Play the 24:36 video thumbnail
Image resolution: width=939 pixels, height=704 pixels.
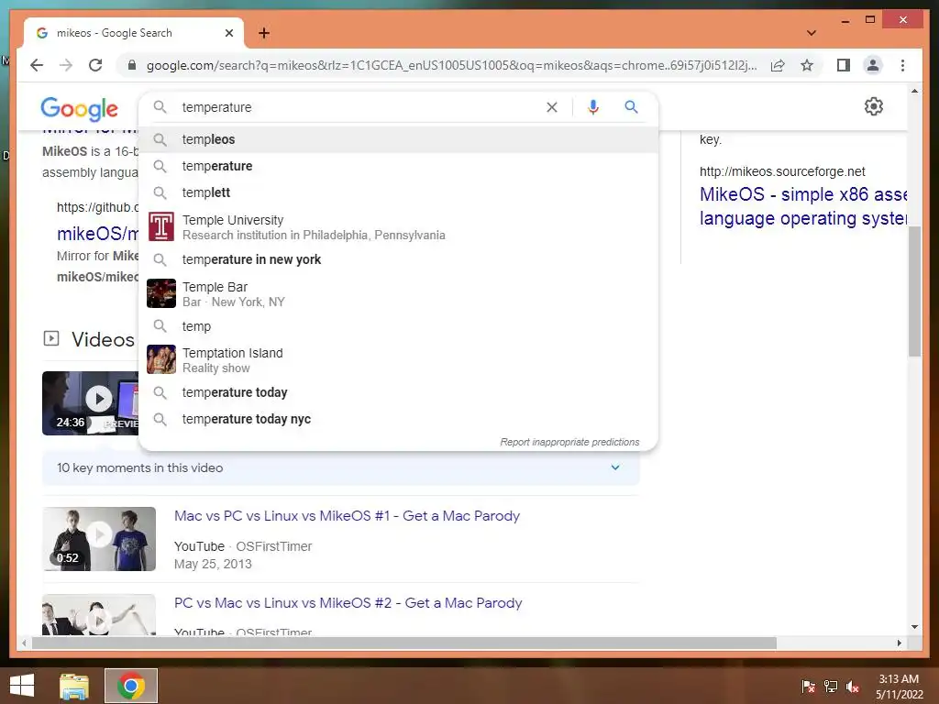coord(91,403)
